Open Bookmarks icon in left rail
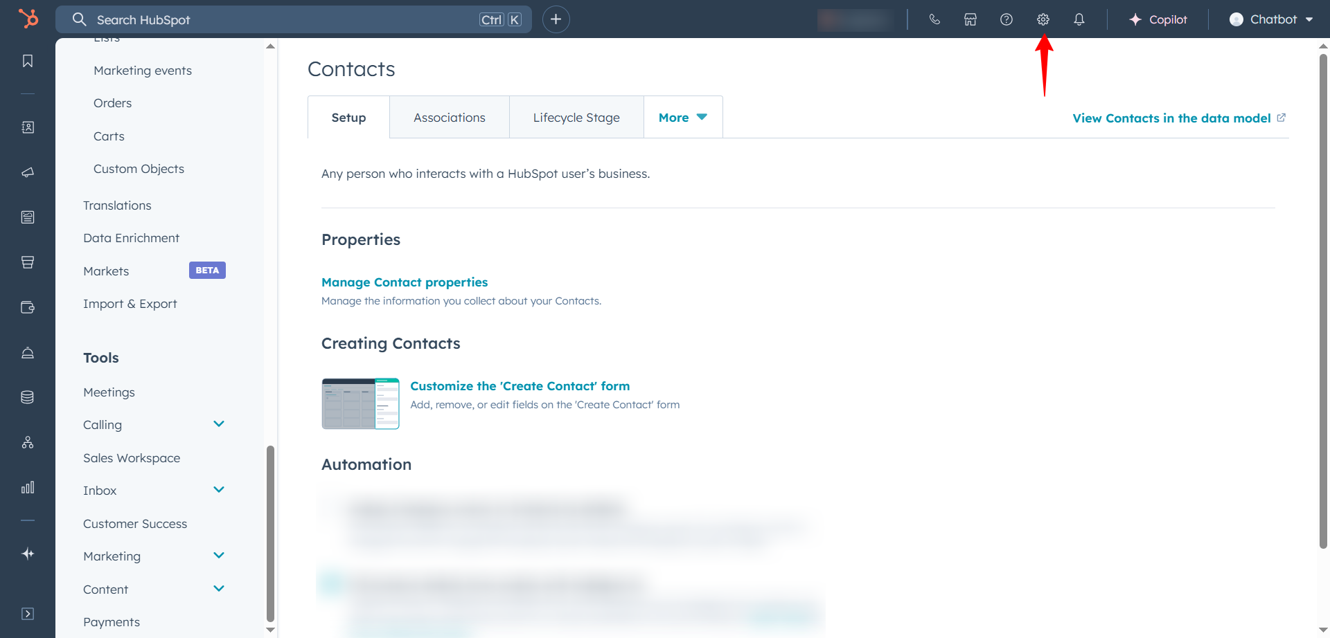 [28, 61]
